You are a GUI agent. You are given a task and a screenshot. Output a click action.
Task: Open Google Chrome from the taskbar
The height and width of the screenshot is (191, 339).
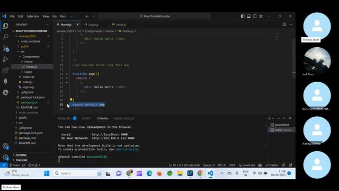point(200,173)
